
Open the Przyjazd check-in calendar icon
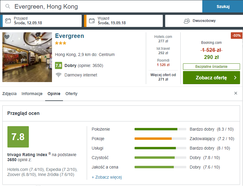[x=8, y=21]
